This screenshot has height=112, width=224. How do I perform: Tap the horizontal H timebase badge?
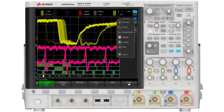(95, 13)
